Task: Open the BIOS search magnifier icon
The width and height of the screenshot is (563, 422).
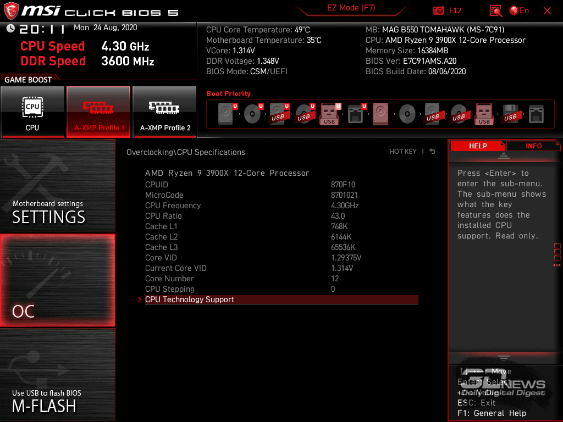Action: coord(496,11)
